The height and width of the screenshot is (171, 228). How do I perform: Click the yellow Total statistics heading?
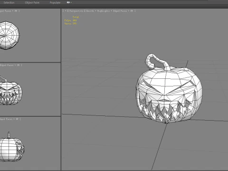click(x=76, y=17)
